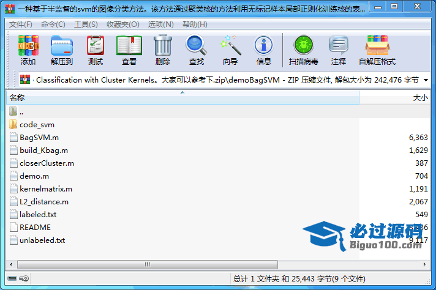Open the Options menu (选项)
Image resolution: width=436 pixels, height=290 pixels.
(160, 24)
